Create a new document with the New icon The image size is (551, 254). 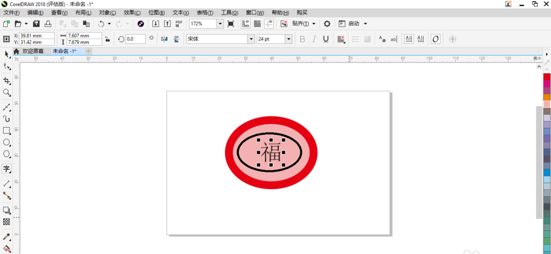pyautogui.click(x=6, y=24)
